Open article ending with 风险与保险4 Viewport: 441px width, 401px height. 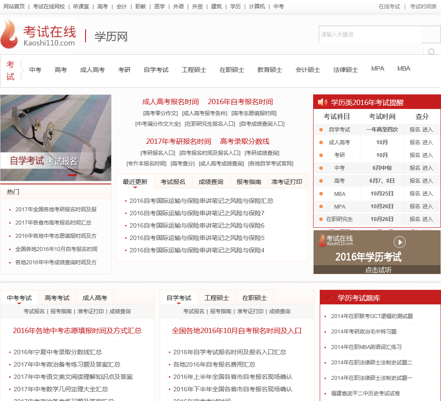pos(197,251)
